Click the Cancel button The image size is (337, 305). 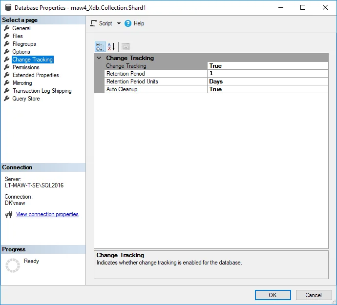pyautogui.click(x=314, y=295)
